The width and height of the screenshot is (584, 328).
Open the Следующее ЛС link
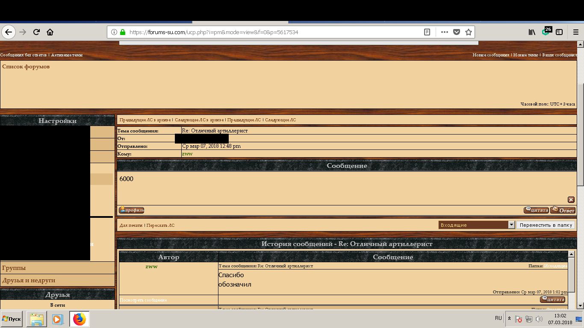280,120
